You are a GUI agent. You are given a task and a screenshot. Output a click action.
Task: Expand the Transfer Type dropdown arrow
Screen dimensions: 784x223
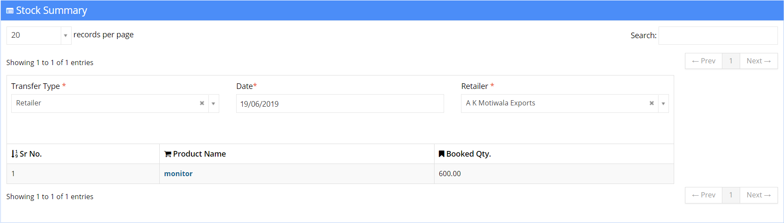[214, 104]
